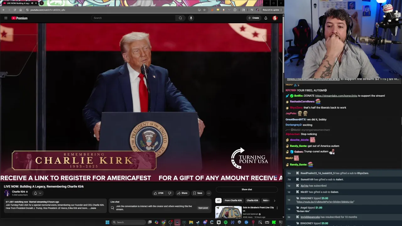402x226 pixels.
Task: Click the address bar URL
Action: pyautogui.click(x=48, y=10)
